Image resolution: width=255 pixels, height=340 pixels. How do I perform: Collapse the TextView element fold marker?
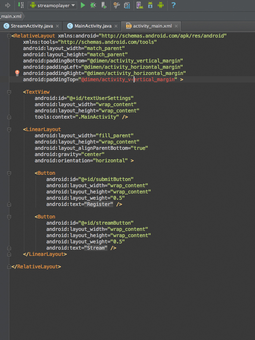click(9, 92)
